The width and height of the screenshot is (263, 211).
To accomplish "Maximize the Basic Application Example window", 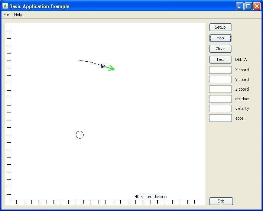I will pyautogui.click(x=248, y=6).
